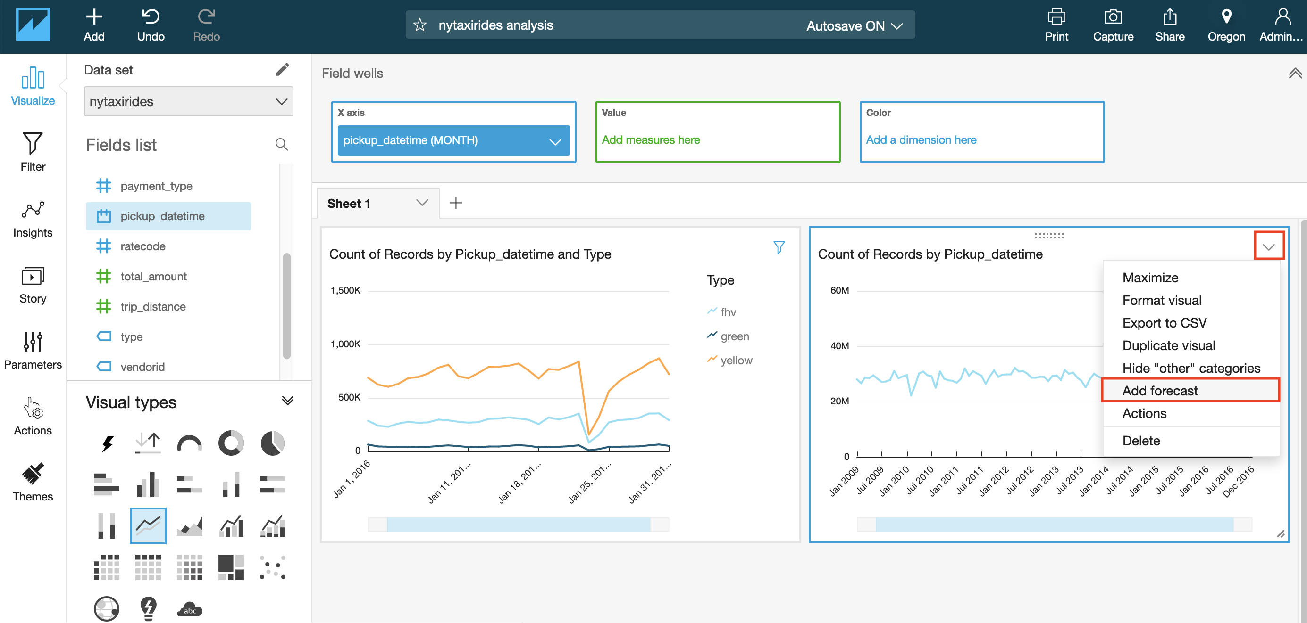Open the Sheet 1 tab dropdown
The image size is (1307, 623).
[x=422, y=203]
